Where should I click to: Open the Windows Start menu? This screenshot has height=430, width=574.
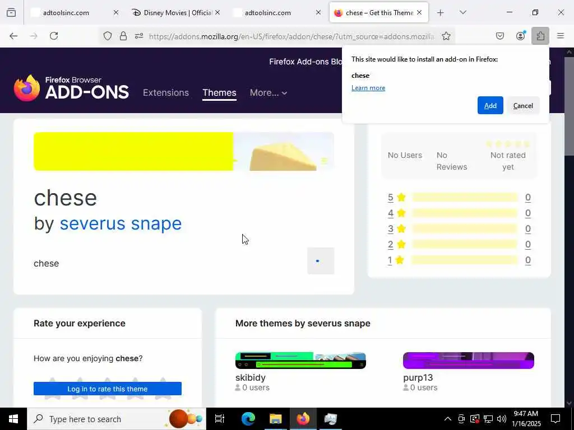(13, 419)
